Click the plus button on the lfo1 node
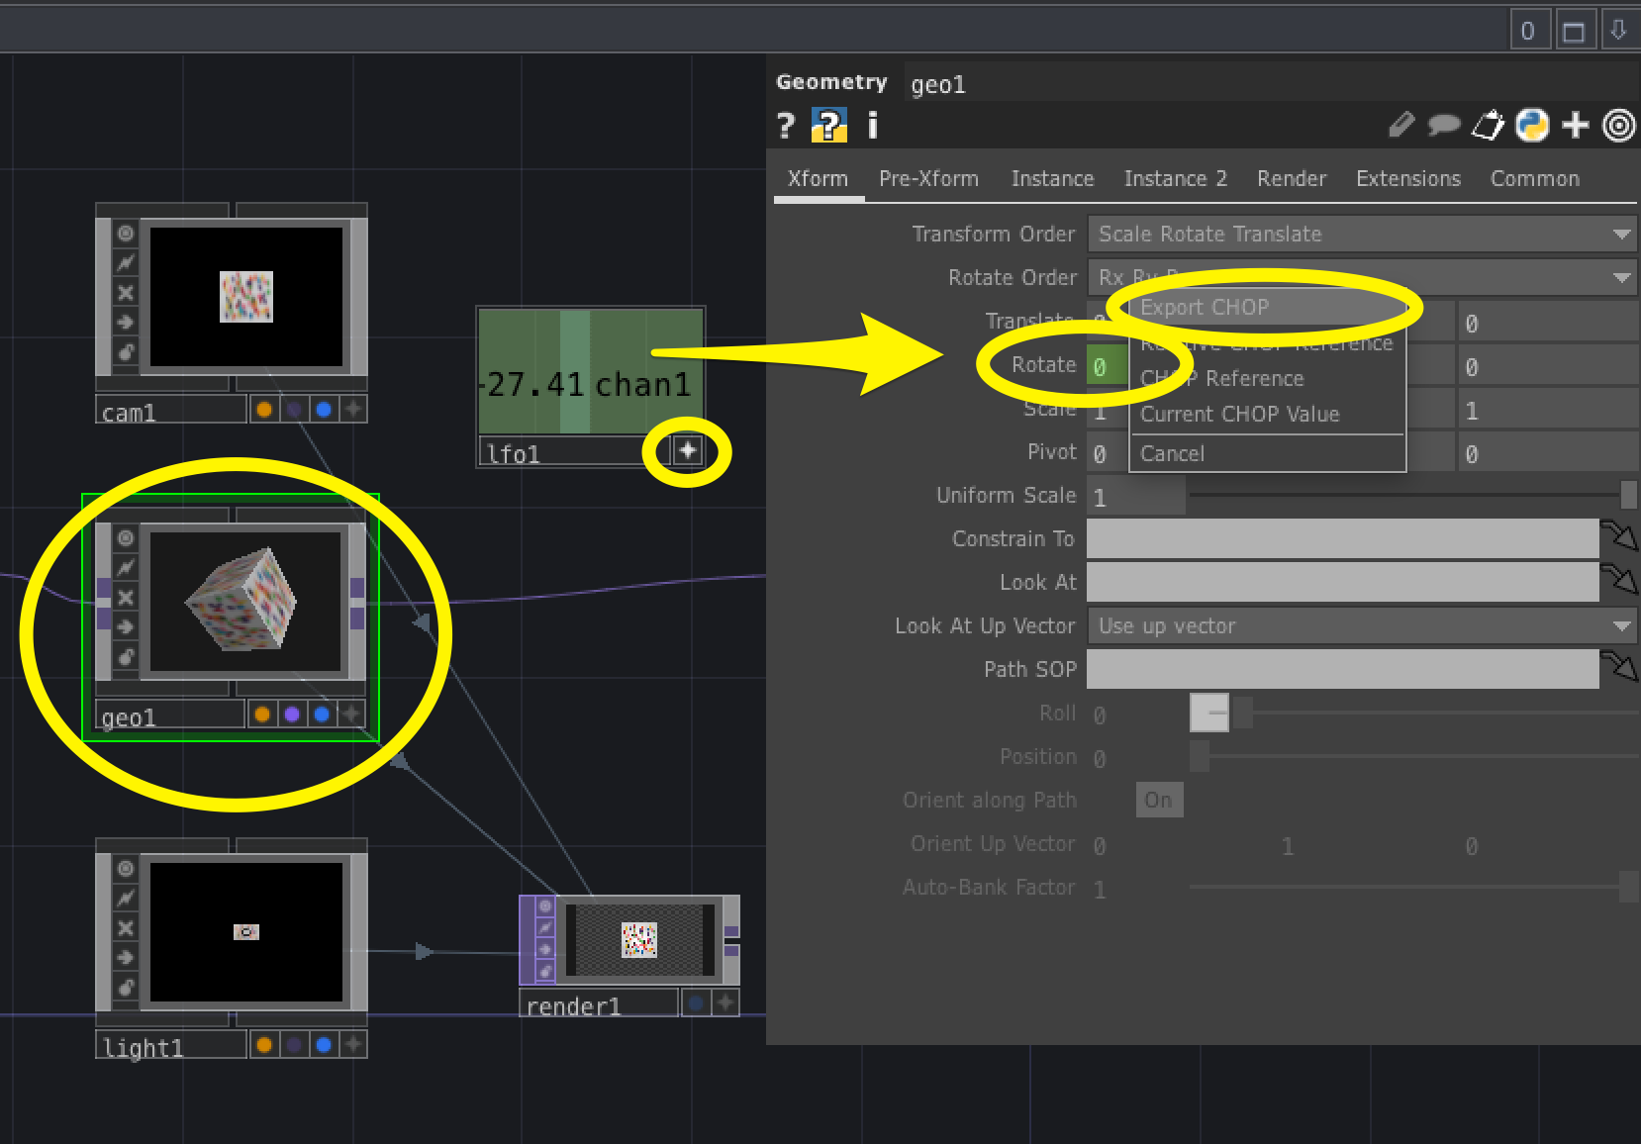 [688, 450]
